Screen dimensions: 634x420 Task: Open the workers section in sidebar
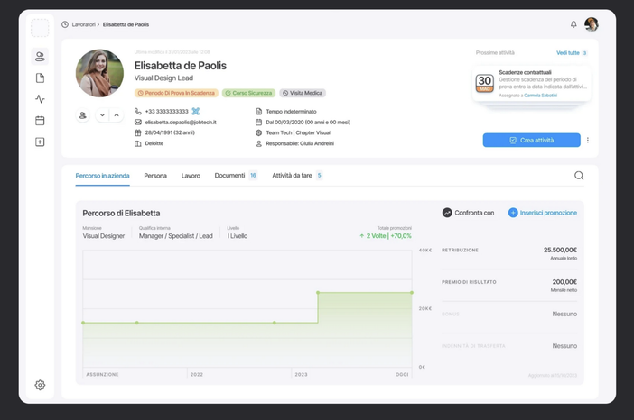coord(40,57)
